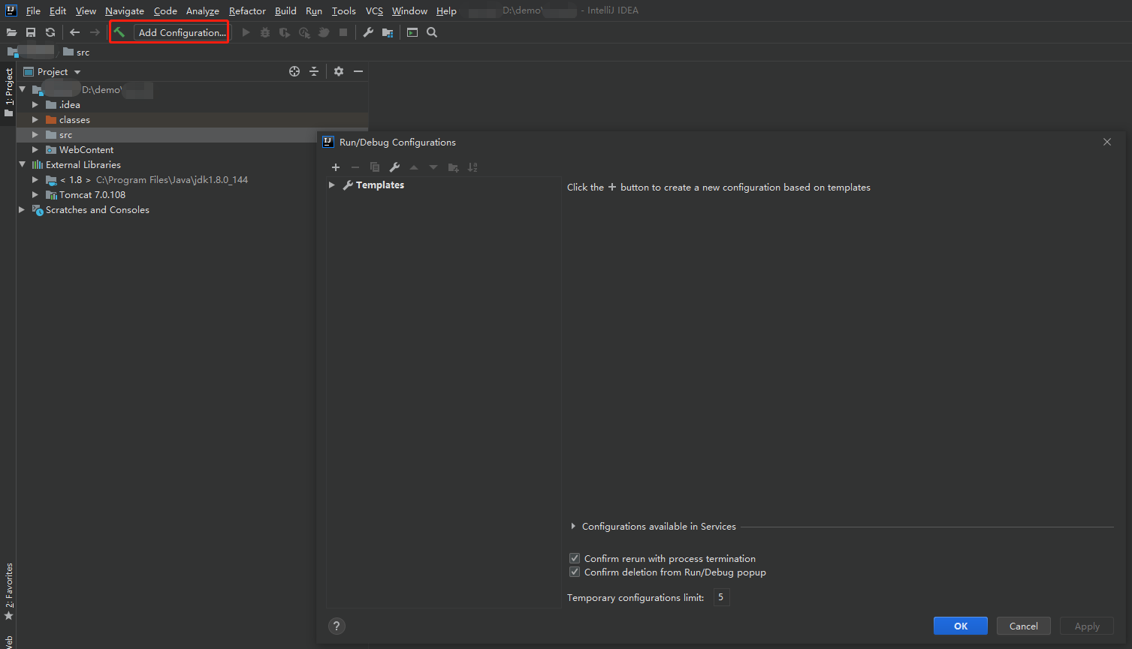The image size is (1132, 649).
Task: Click the Locate target icon in Project panel
Action: tap(294, 71)
